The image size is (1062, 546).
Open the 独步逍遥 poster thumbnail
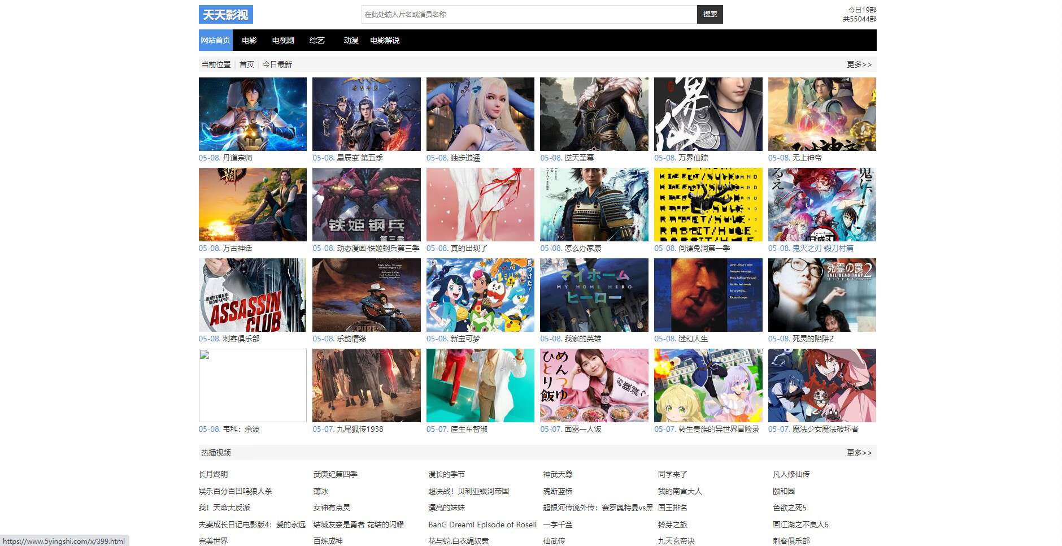[480, 114]
